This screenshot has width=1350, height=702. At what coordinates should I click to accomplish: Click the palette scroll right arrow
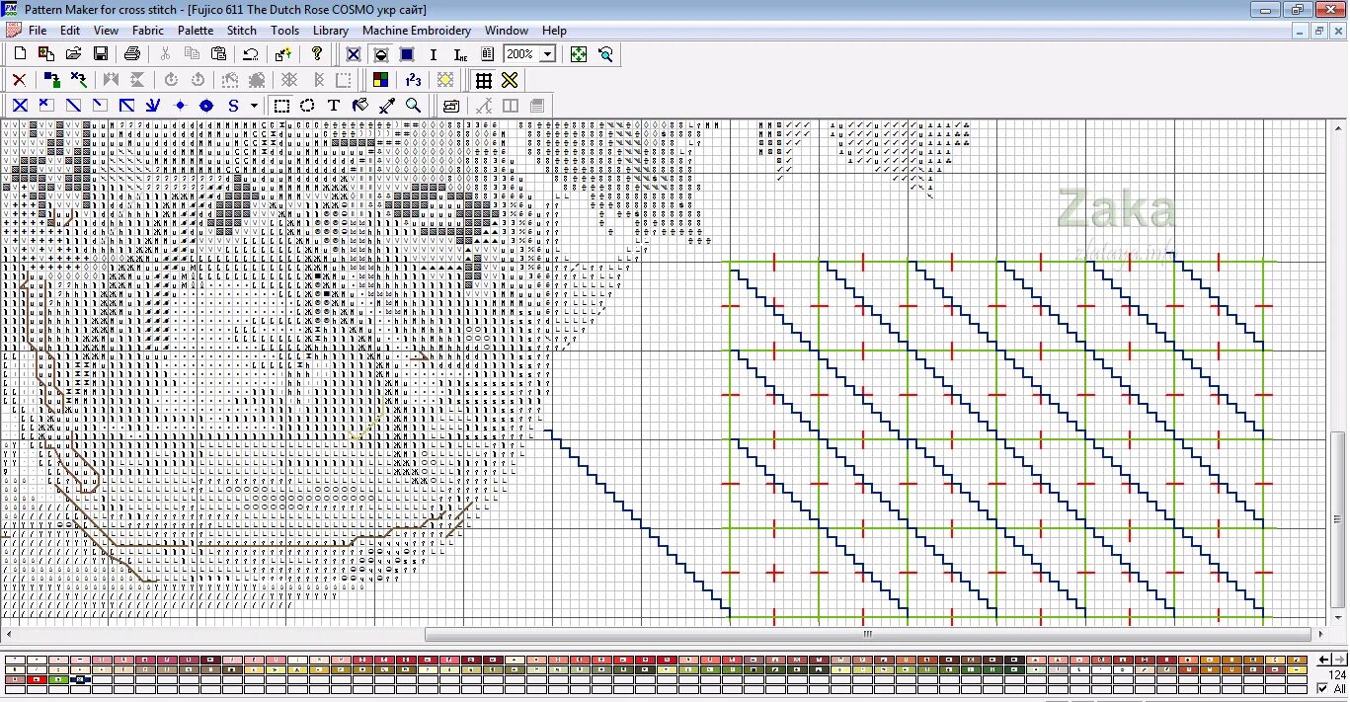1339,660
